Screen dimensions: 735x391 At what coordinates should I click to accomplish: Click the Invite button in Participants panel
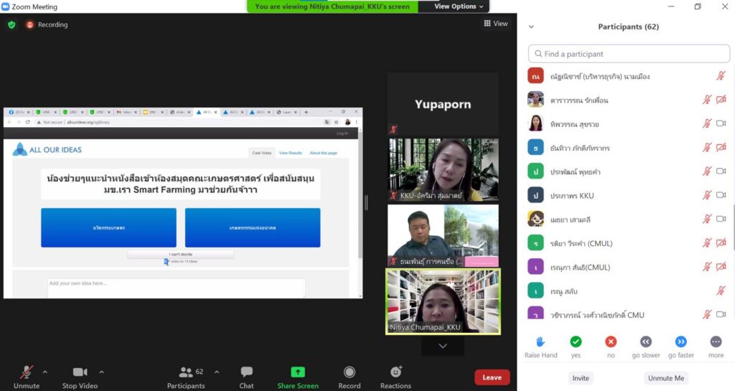[x=581, y=378]
